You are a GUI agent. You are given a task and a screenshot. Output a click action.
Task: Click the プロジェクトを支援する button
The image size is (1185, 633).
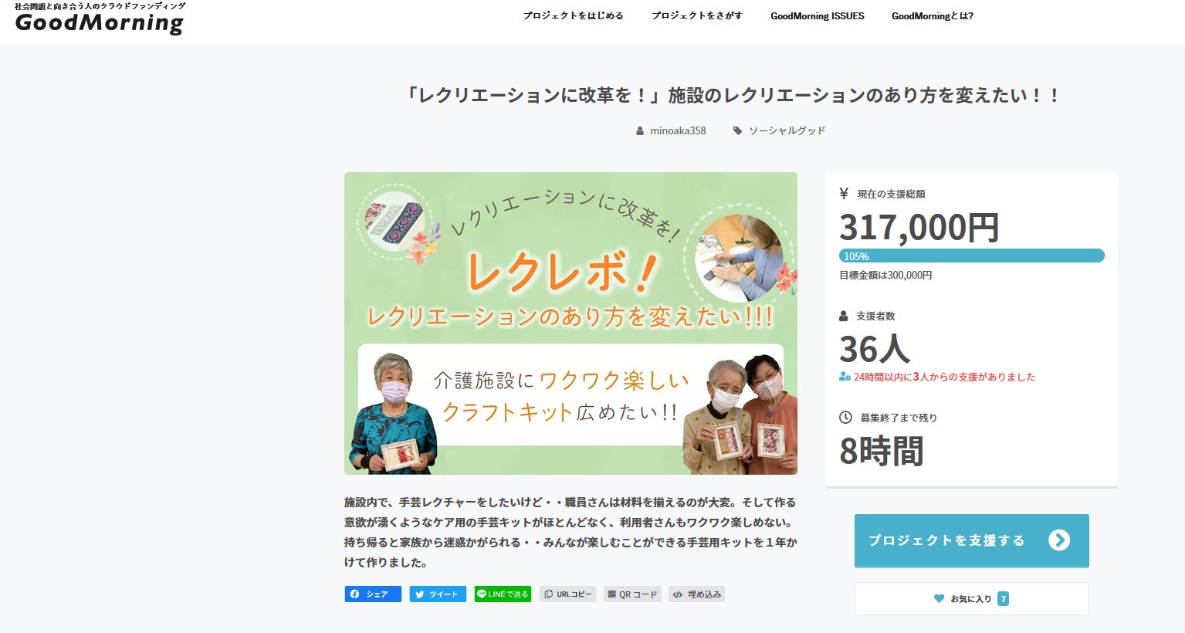coord(971,540)
